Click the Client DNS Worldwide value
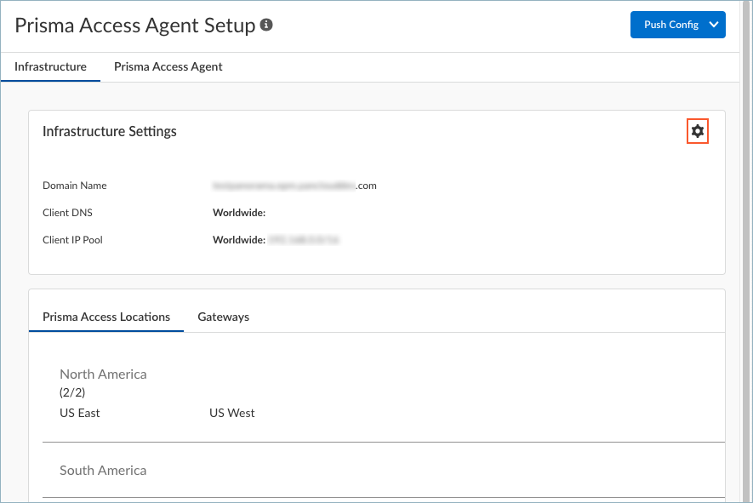Screen dimensions: 753x503 (239, 213)
